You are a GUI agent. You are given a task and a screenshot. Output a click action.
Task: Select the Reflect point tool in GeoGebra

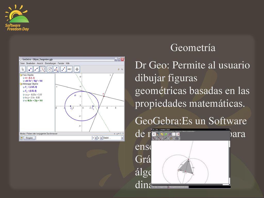coord(63,69)
